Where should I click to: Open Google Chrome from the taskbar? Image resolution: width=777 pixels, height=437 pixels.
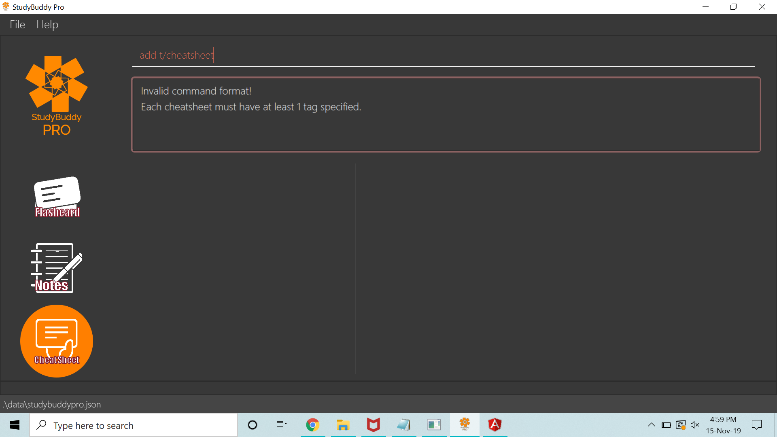(x=312, y=425)
